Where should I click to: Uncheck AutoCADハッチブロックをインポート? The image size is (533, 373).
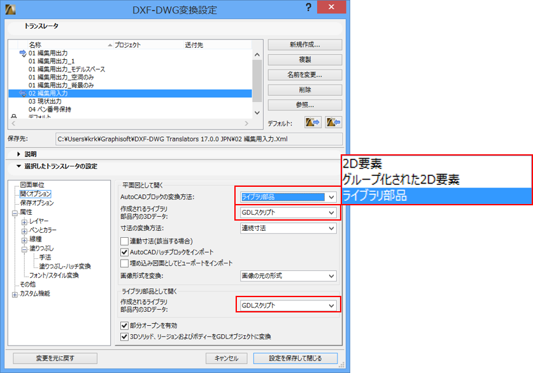point(124,252)
